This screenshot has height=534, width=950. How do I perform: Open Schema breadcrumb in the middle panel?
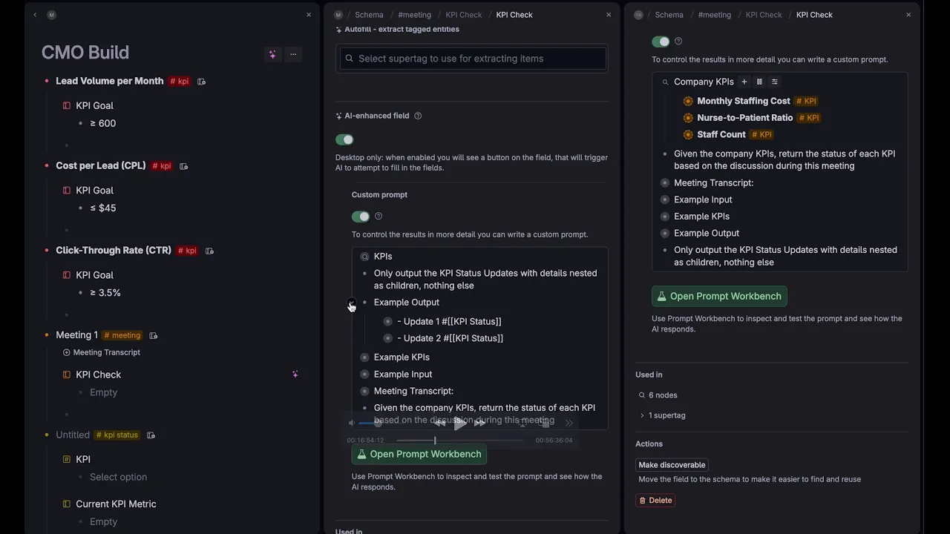[x=369, y=15]
